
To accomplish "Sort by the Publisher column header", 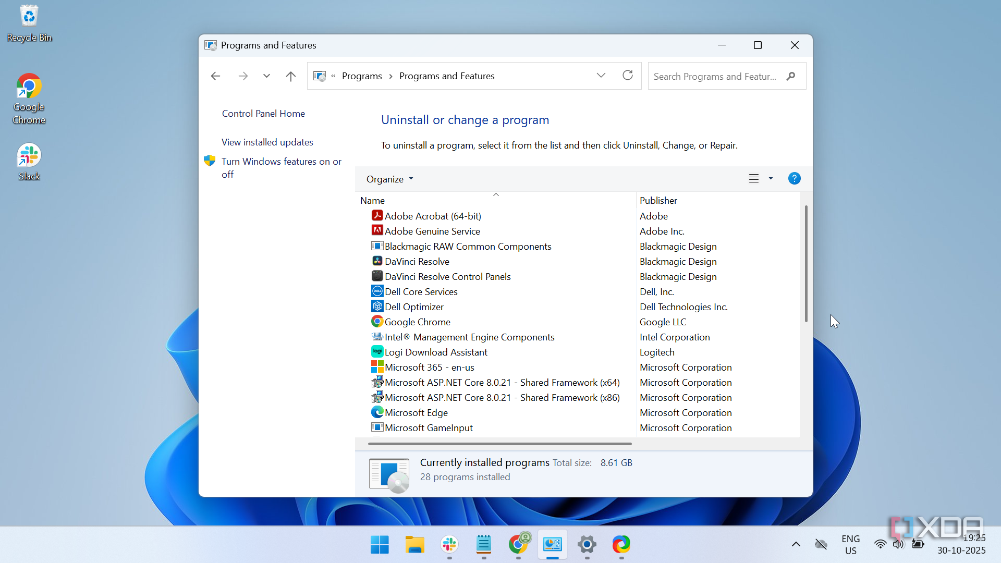I will coord(718,200).
